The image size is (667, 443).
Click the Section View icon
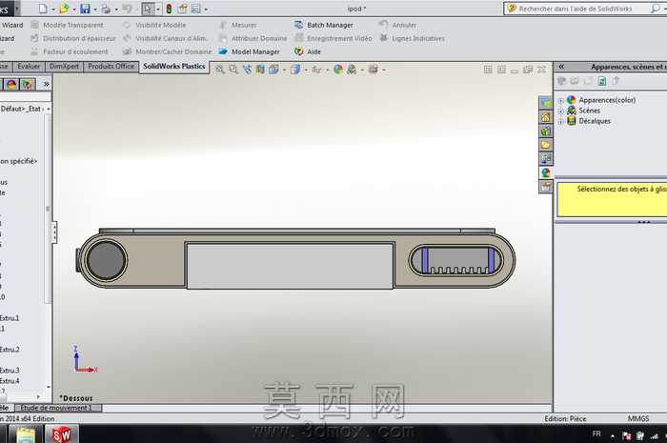point(260,70)
